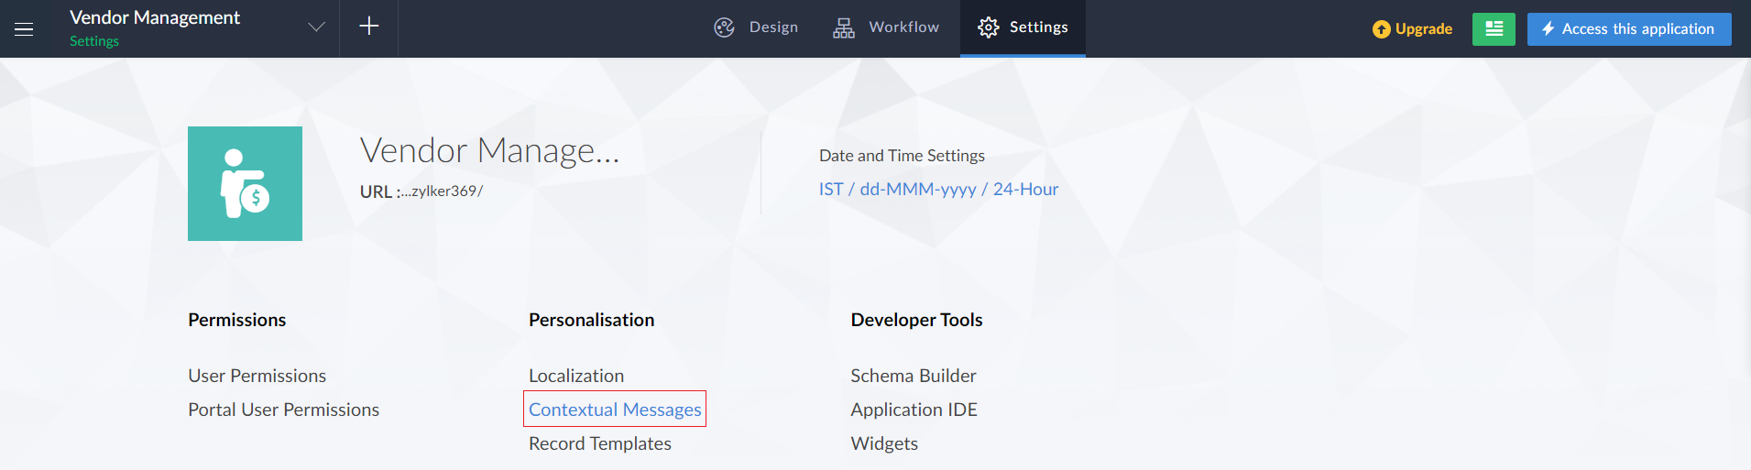Expand the Vendor Management application dropdown
The image size is (1751, 470).
click(316, 27)
